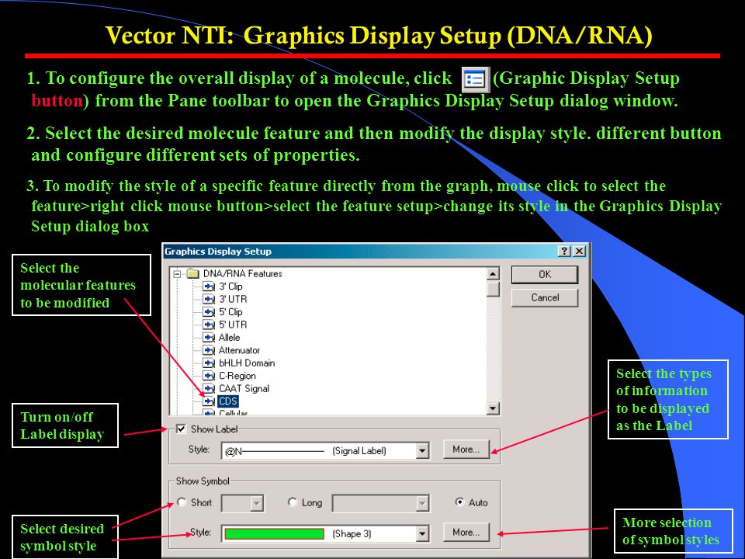Screen dimensions: 745x559
Task: Click the feature list scrollbar up arrow
Action: point(493,274)
